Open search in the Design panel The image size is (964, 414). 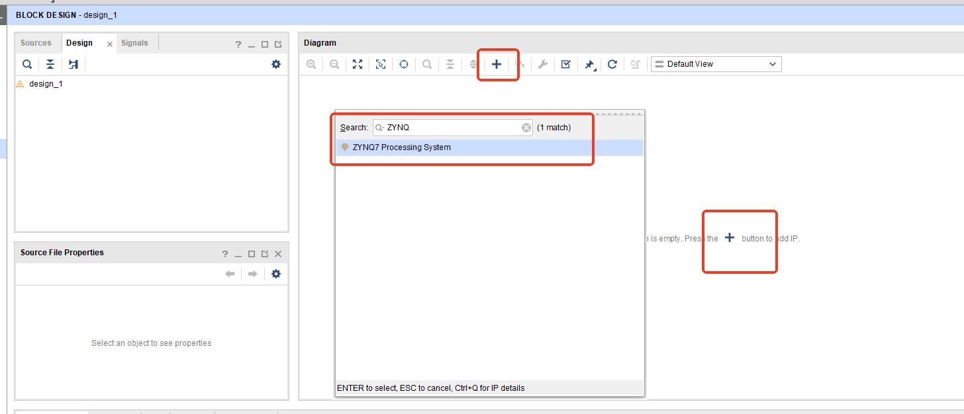click(x=27, y=64)
